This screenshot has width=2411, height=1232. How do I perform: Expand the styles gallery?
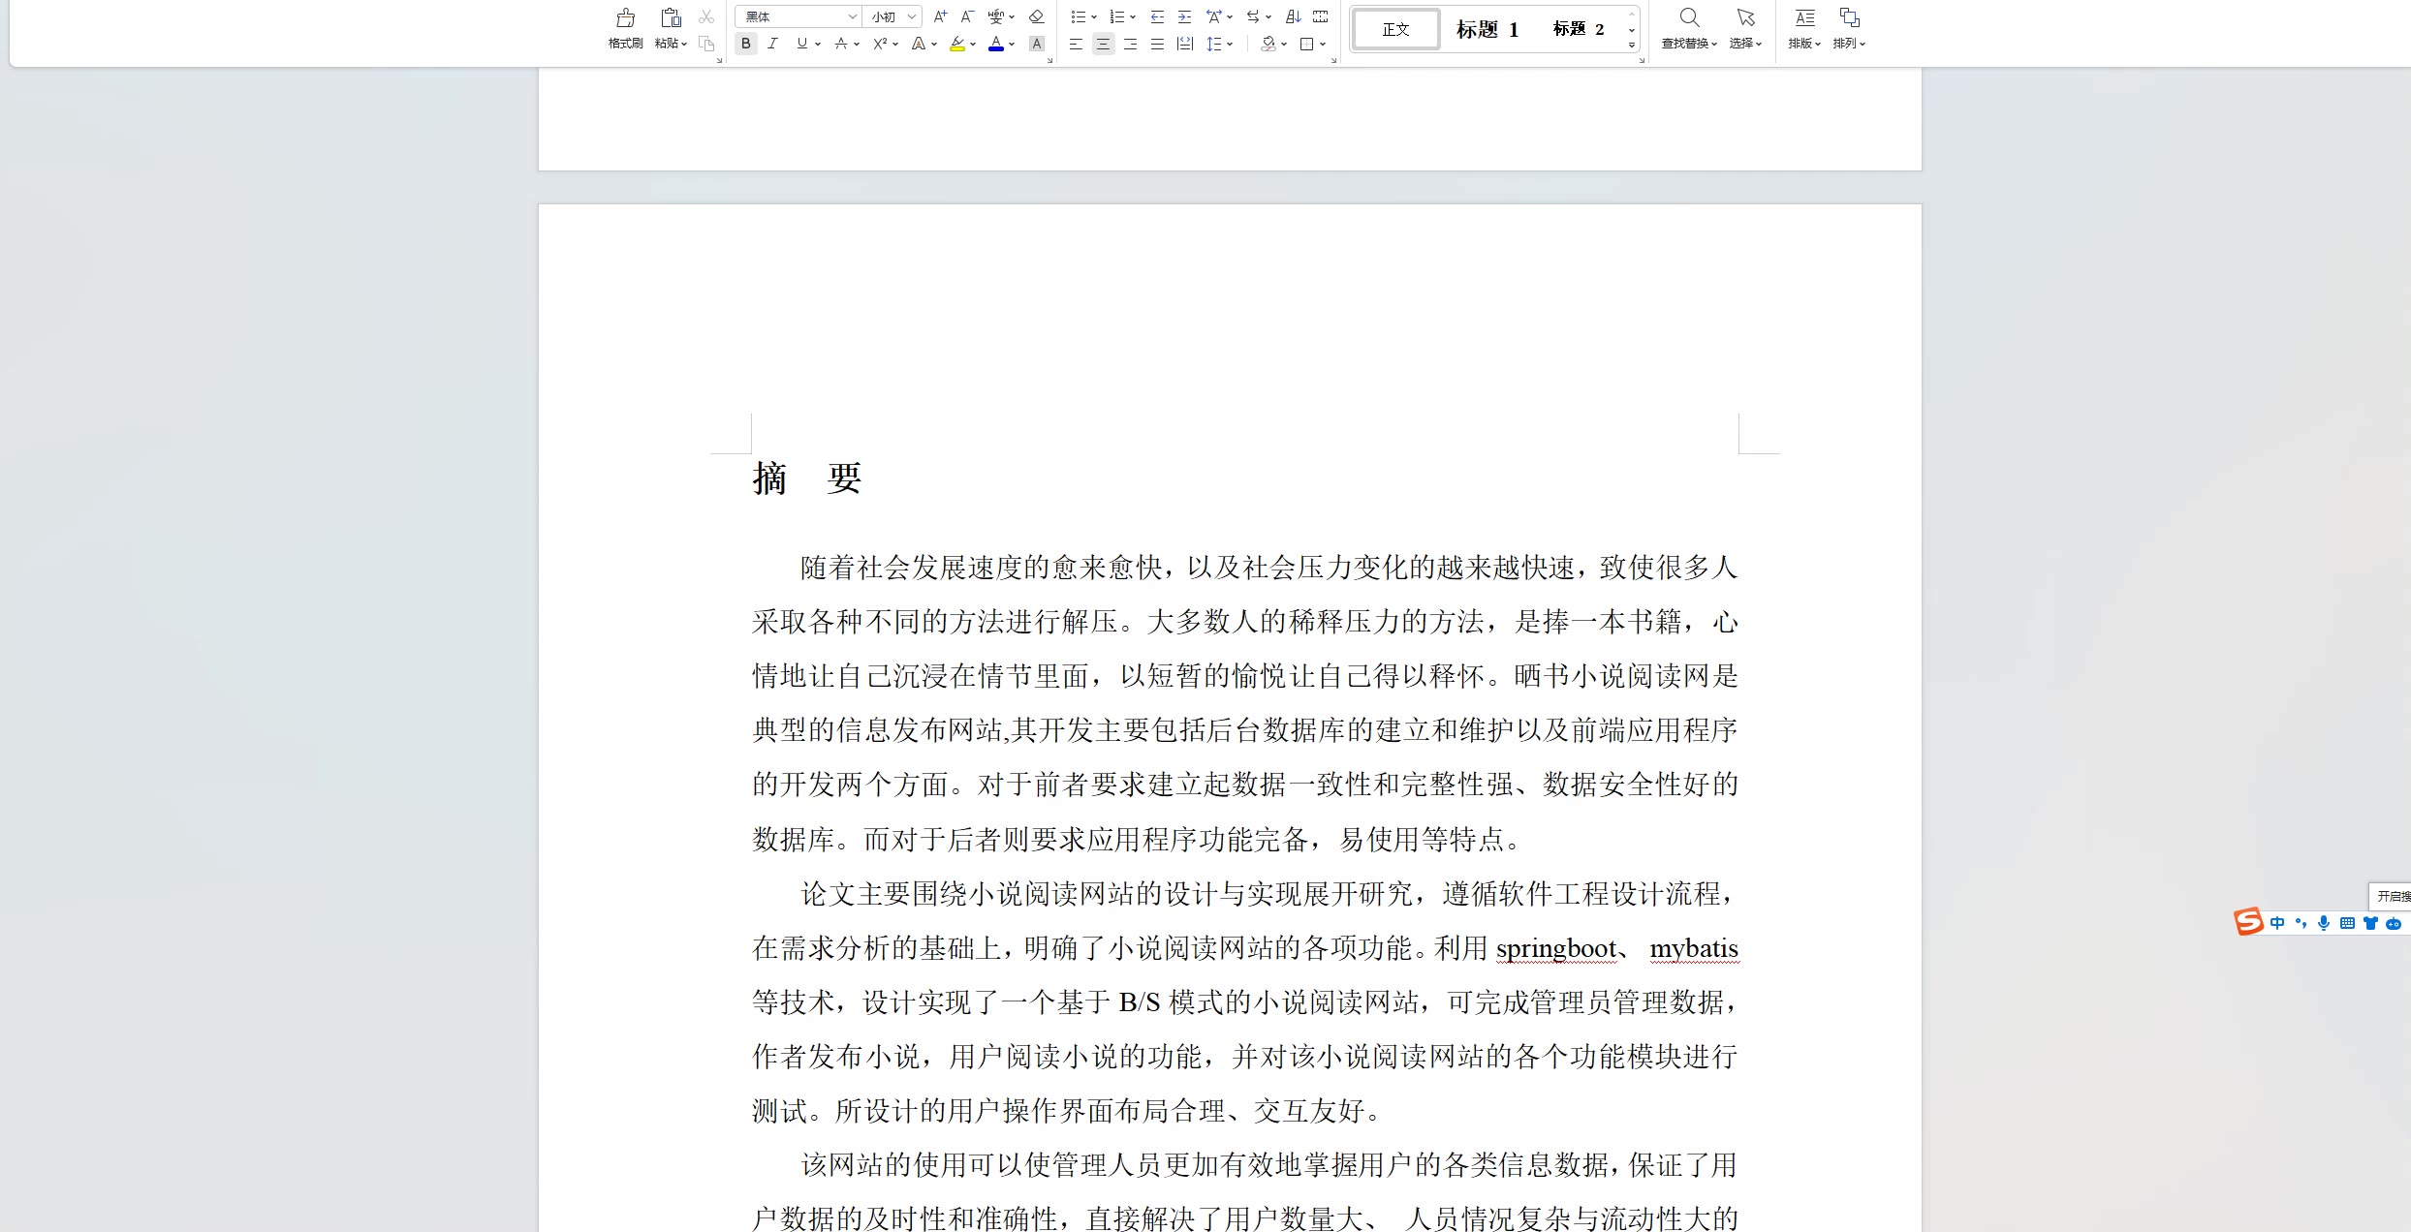point(1632,45)
